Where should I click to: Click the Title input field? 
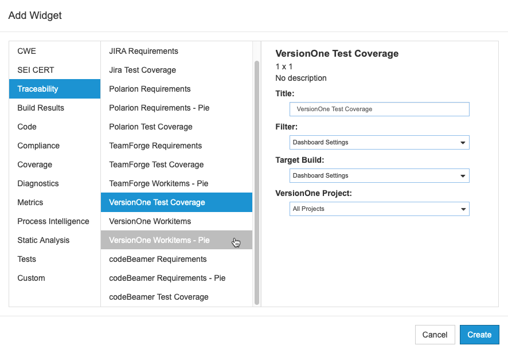pyautogui.click(x=379, y=109)
